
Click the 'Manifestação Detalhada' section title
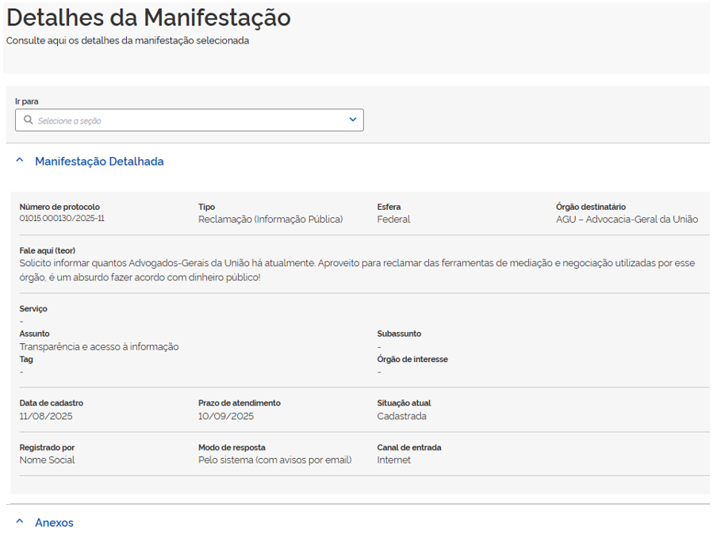click(x=99, y=162)
